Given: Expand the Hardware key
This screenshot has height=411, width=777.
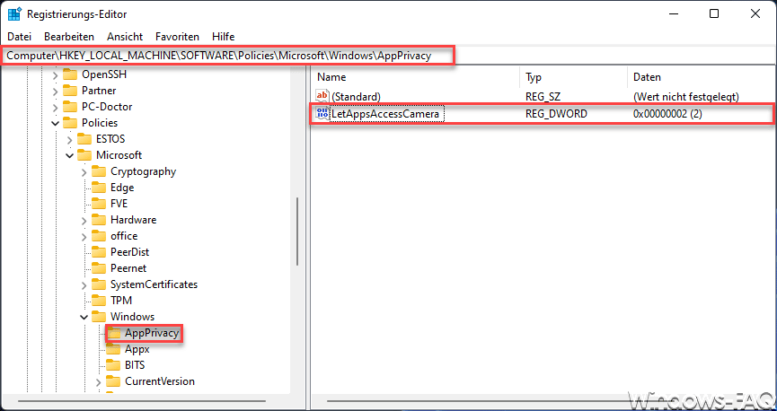Looking at the screenshot, I should [x=84, y=220].
